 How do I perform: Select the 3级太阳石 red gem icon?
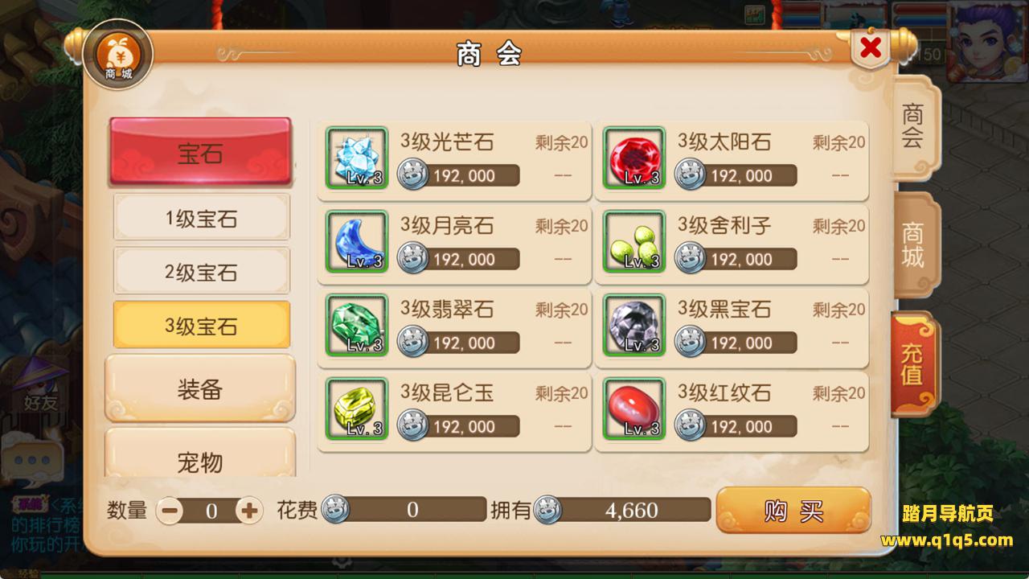pos(634,158)
